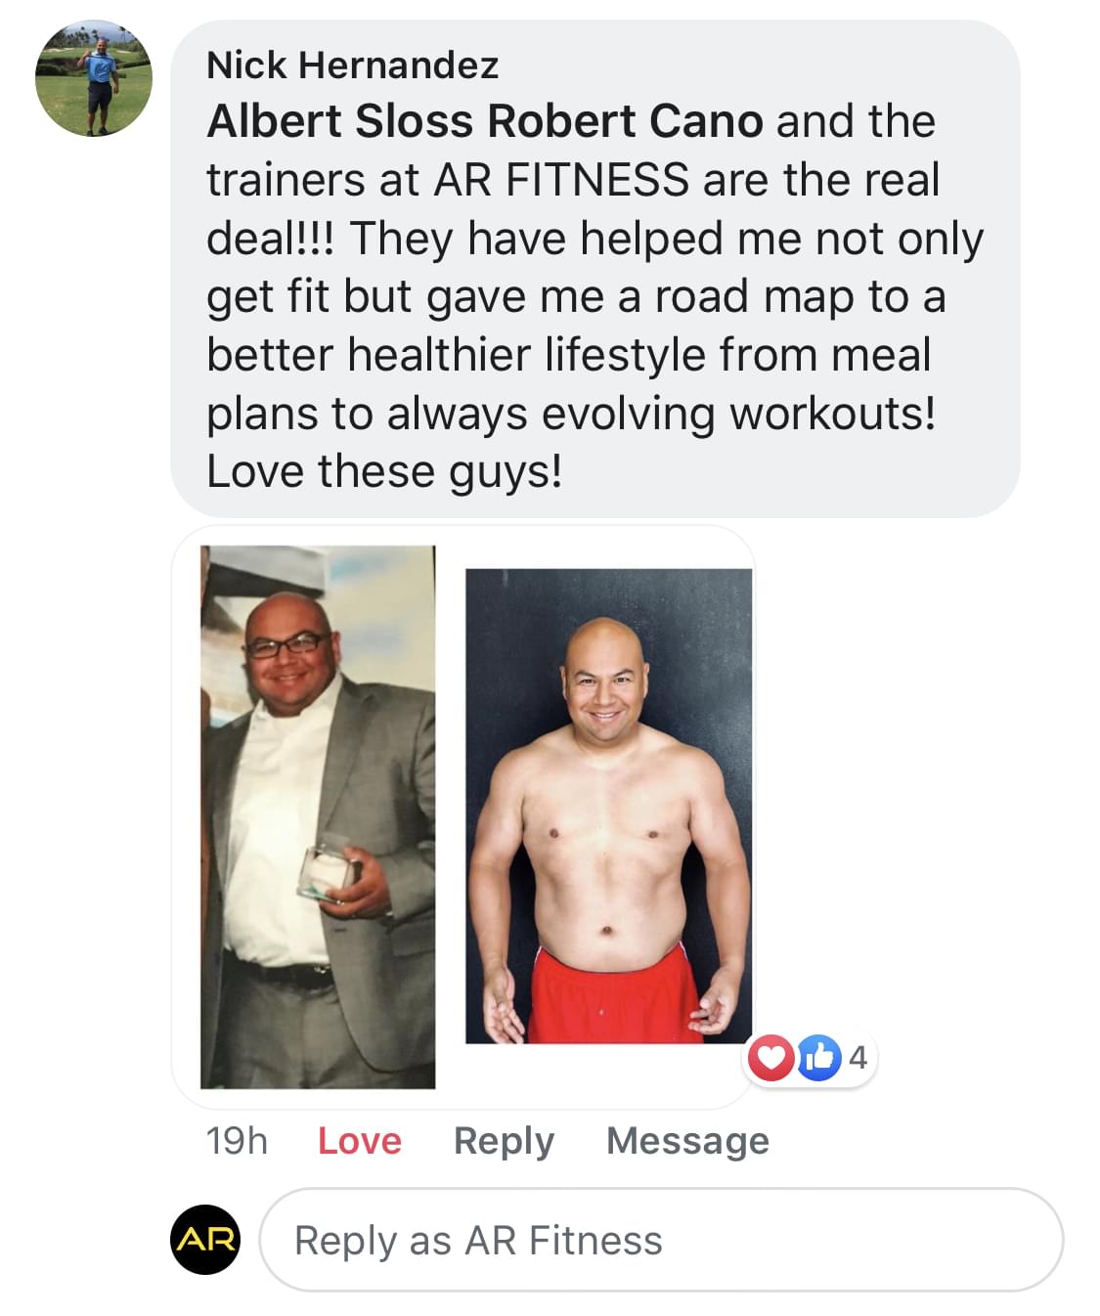The image size is (1100, 1316).
Task: Click Reply under the comment
Action: 504,1141
